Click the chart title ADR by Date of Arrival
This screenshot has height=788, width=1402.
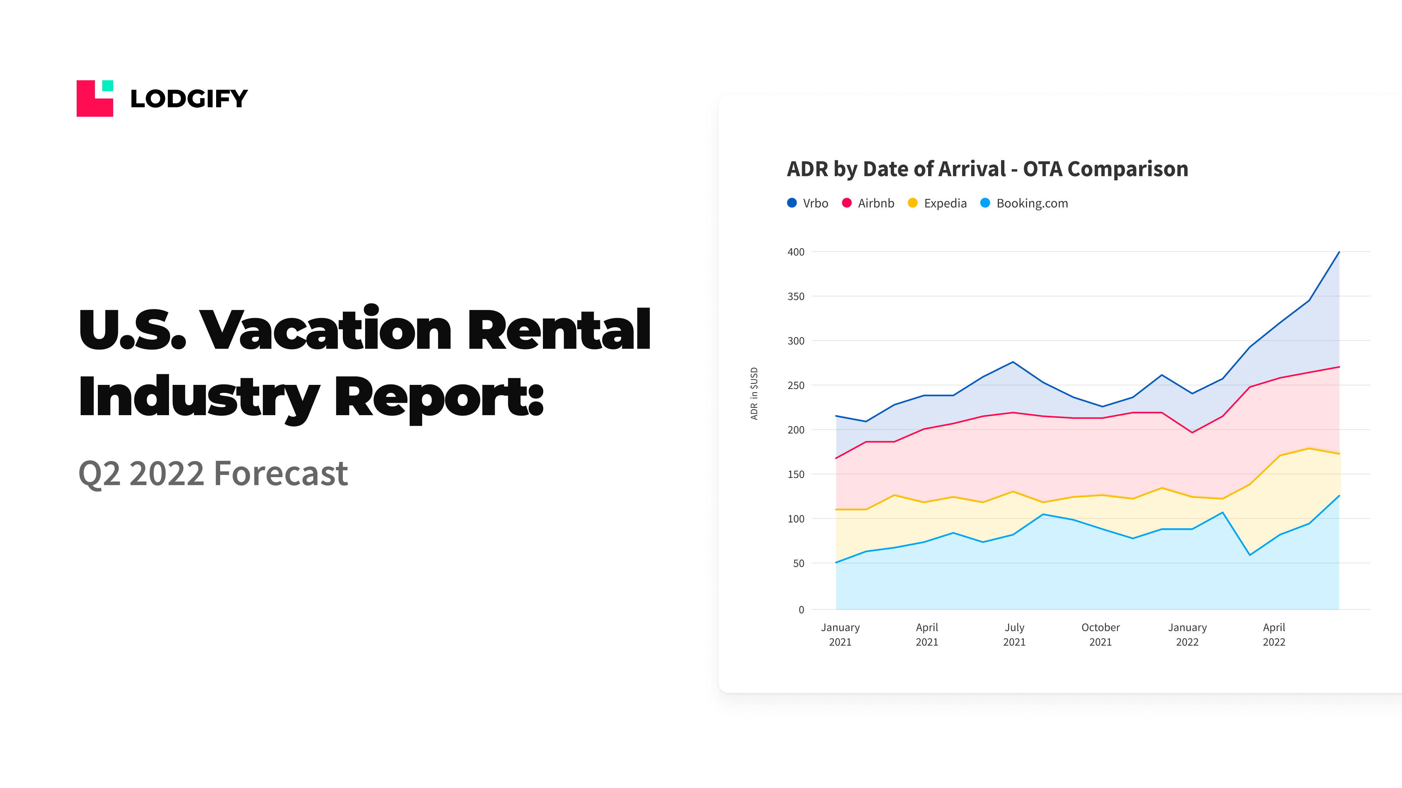(987, 169)
